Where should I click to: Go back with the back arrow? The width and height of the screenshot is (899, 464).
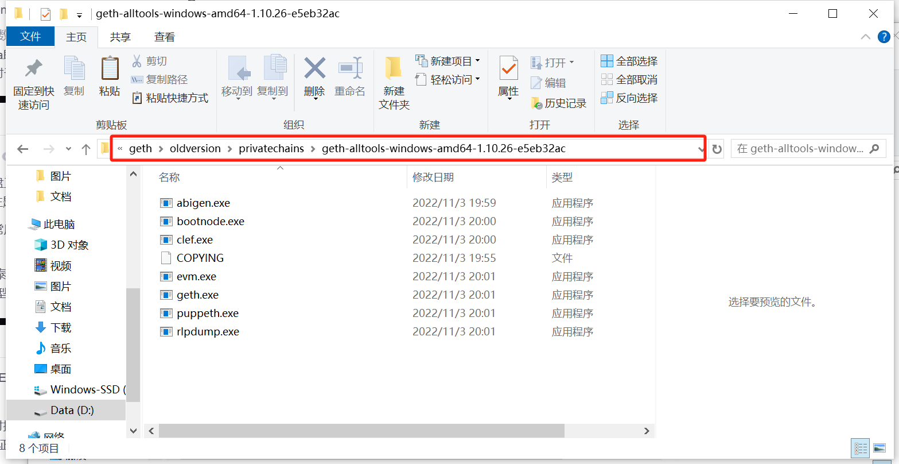tap(23, 149)
